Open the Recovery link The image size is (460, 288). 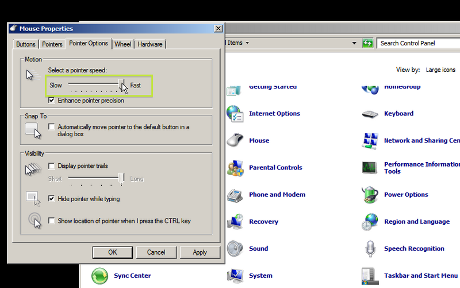coord(264,221)
